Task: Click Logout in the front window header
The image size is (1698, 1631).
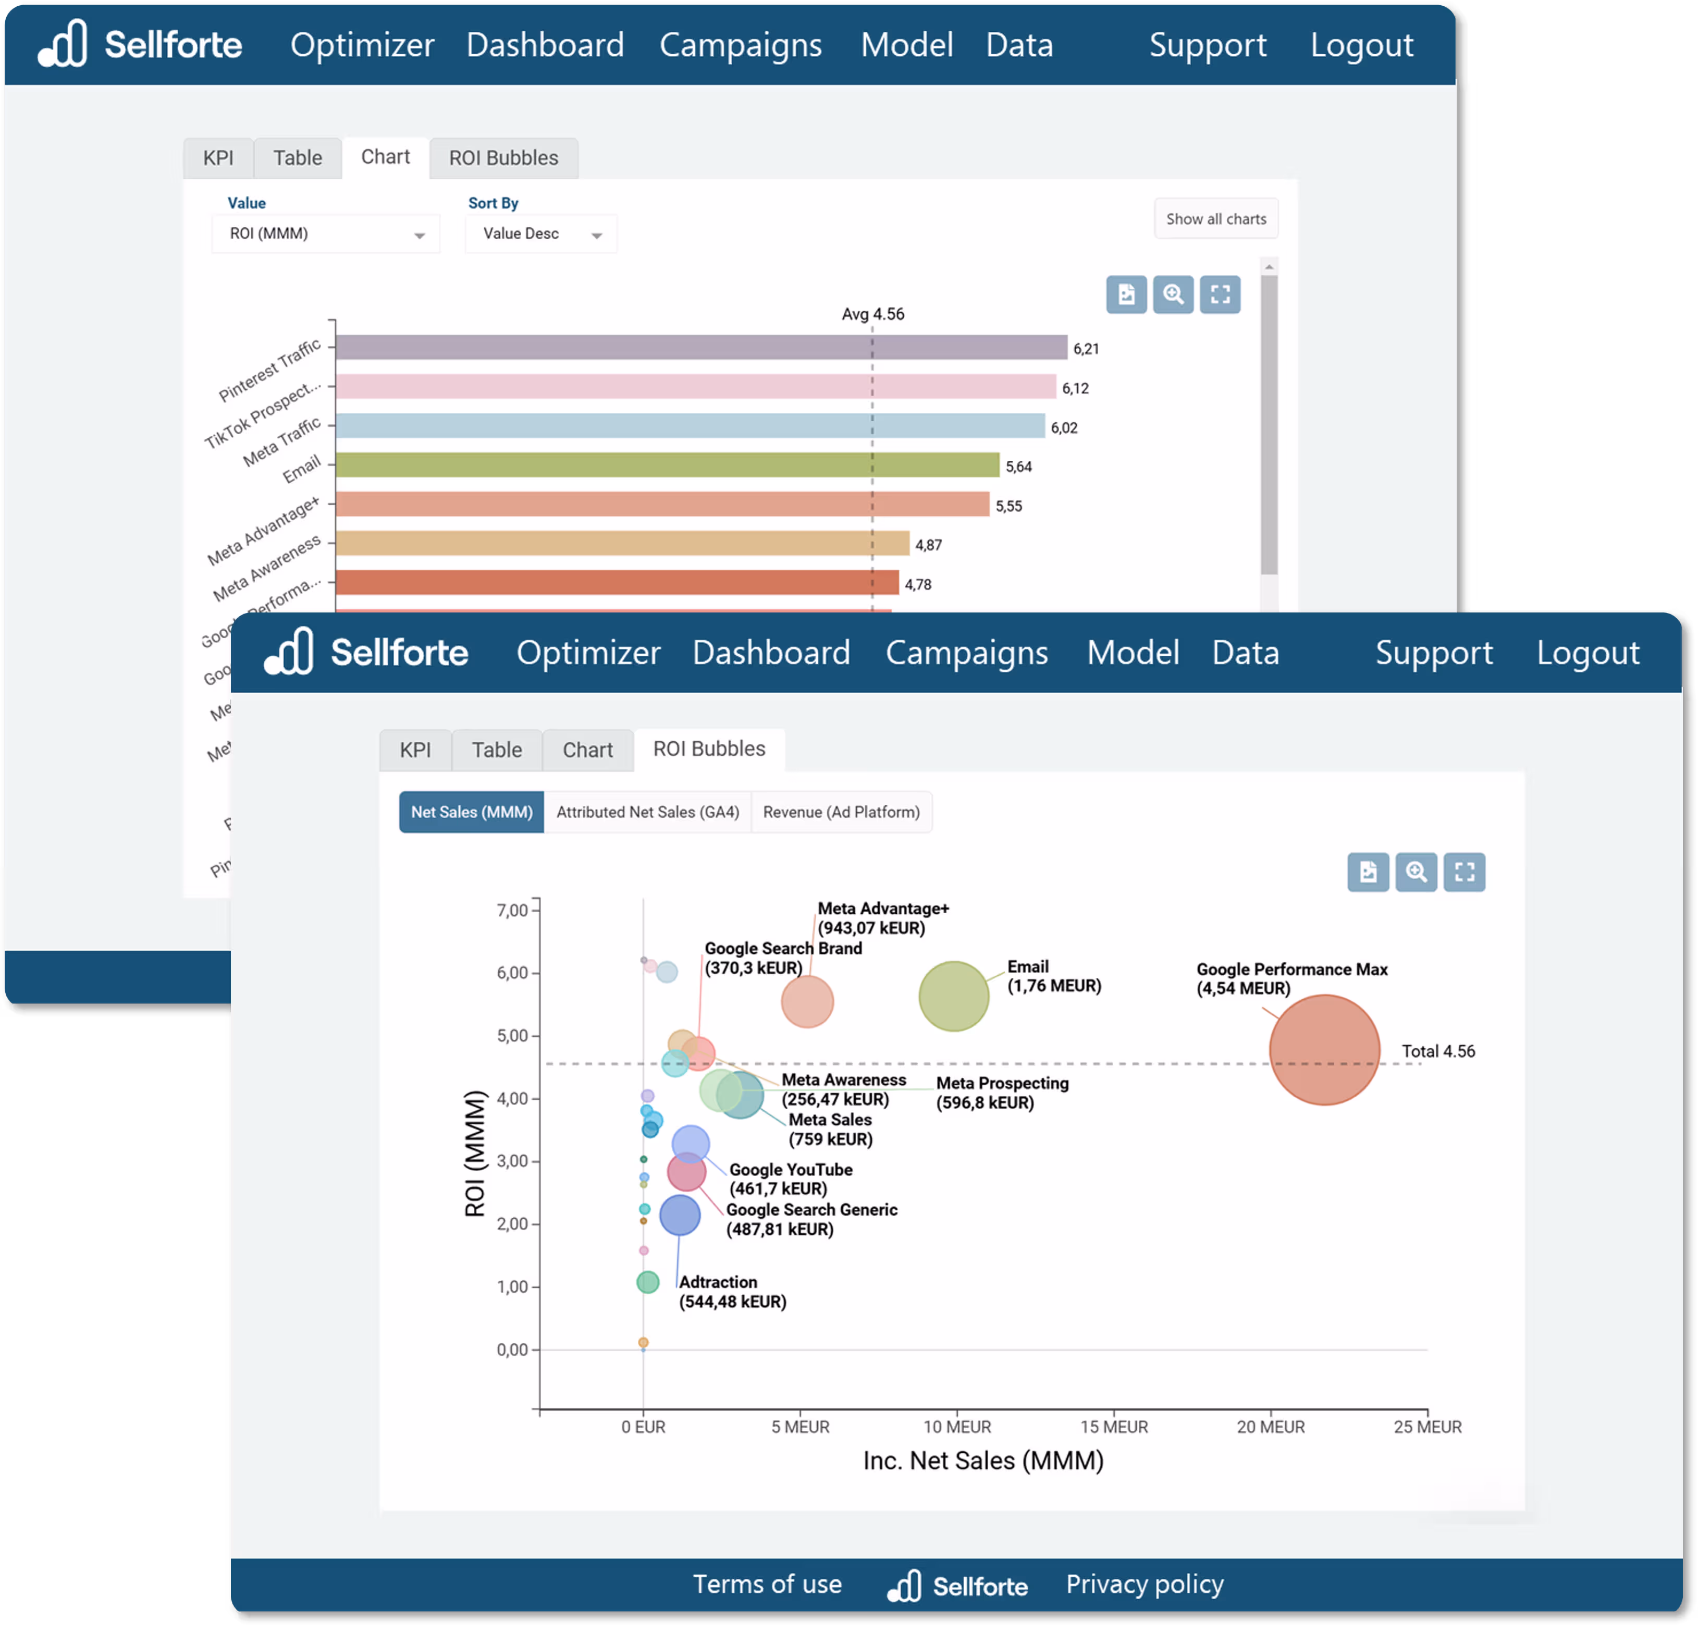Action: 1588,653
